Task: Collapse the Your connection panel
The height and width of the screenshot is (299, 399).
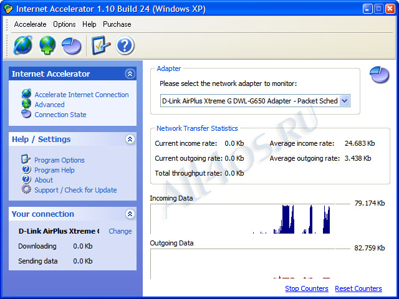Action: 130,214
